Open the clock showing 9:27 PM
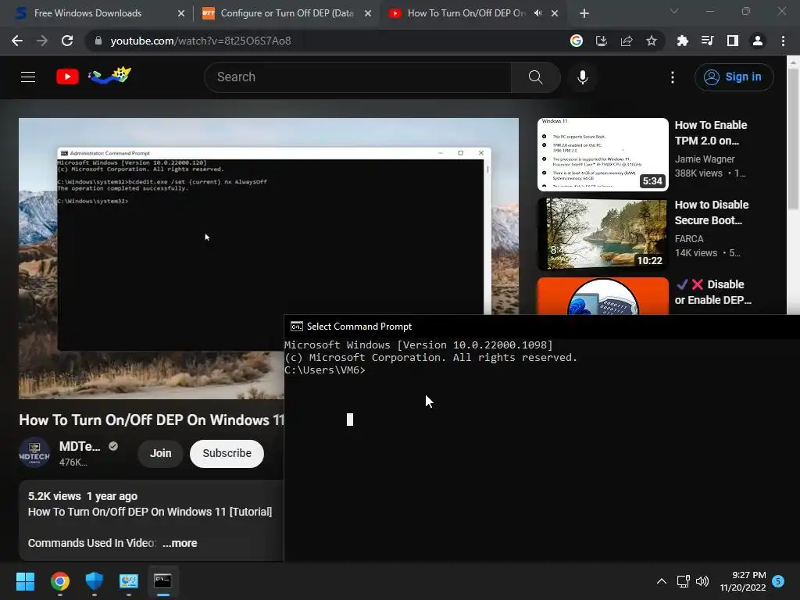 (x=743, y=580)
